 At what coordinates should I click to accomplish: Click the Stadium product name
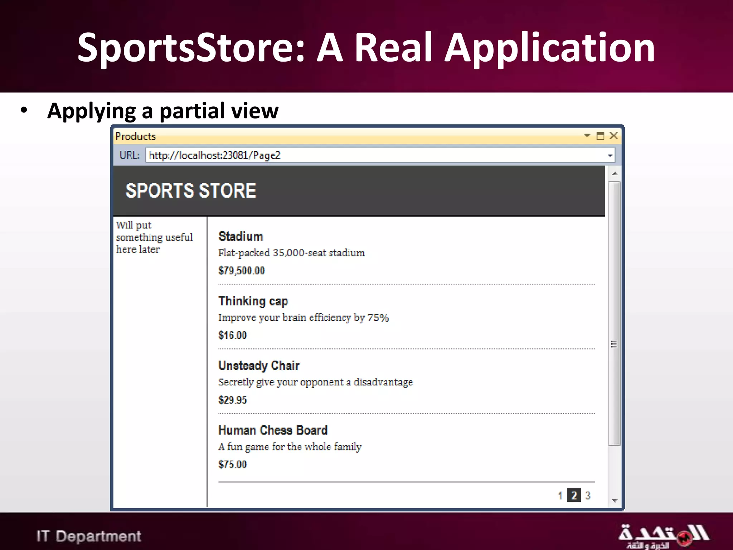pos(241,236)
